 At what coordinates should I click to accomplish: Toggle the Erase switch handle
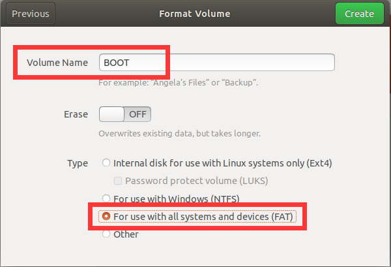(111, 114)
